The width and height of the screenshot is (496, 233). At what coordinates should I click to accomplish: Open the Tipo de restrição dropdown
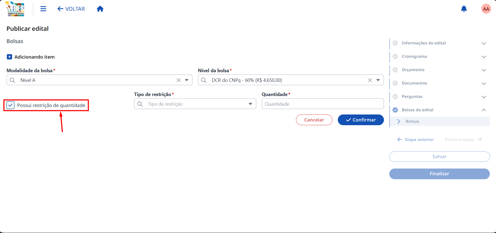250,104
